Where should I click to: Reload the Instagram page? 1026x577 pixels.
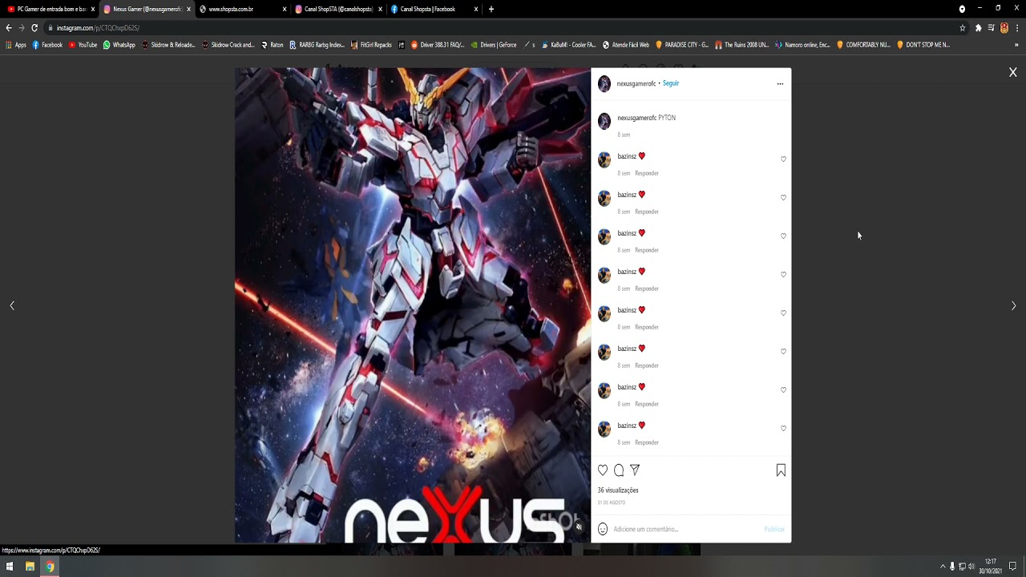tap(34, 27)
